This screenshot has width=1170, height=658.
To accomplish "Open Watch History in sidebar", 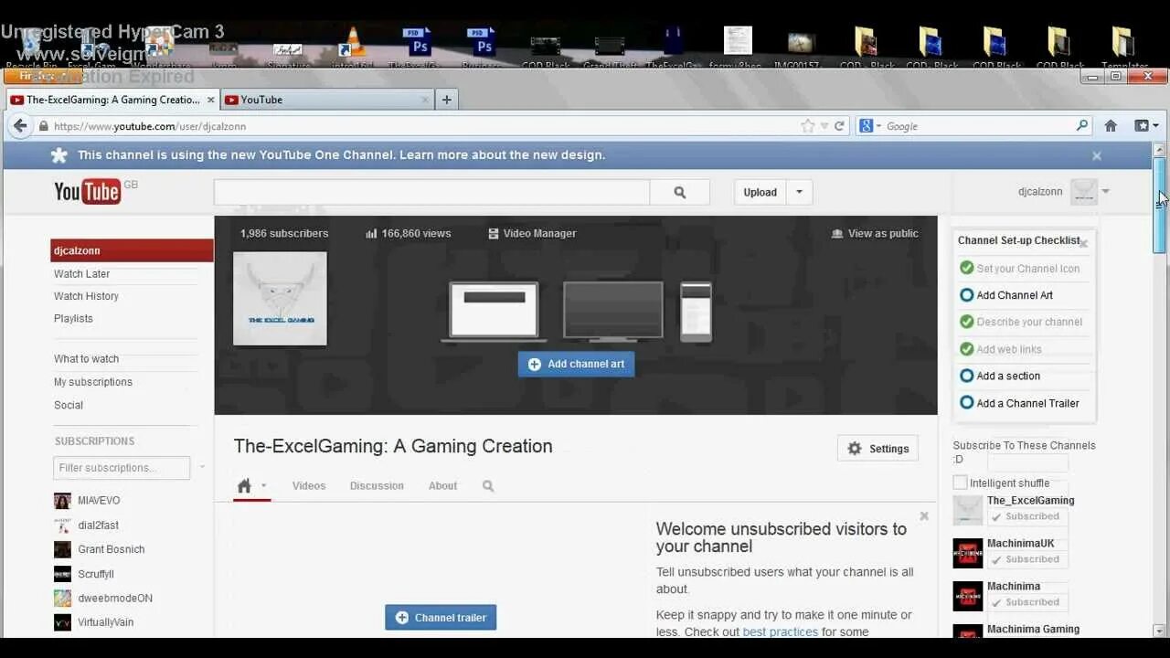I will 86,296.
